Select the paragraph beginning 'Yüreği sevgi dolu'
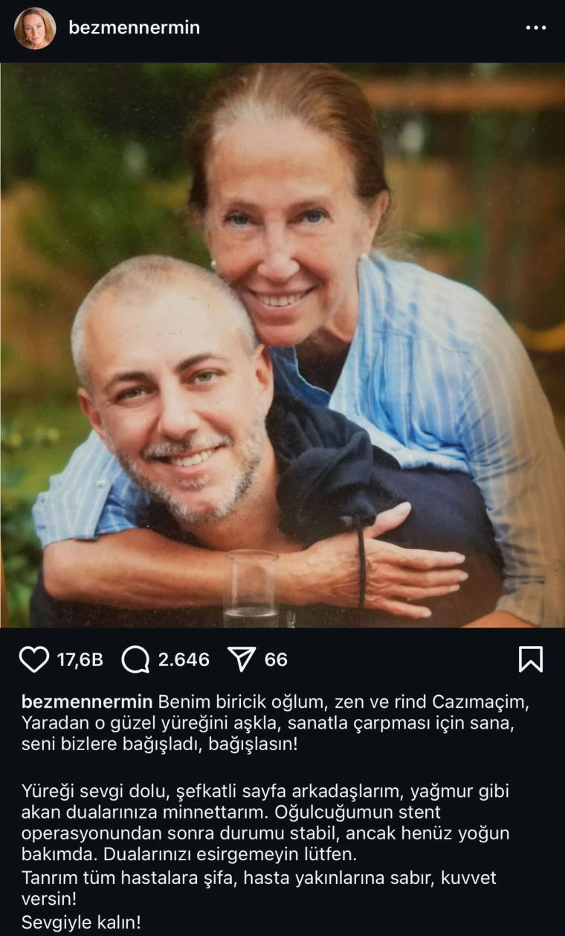 point(265,822)
